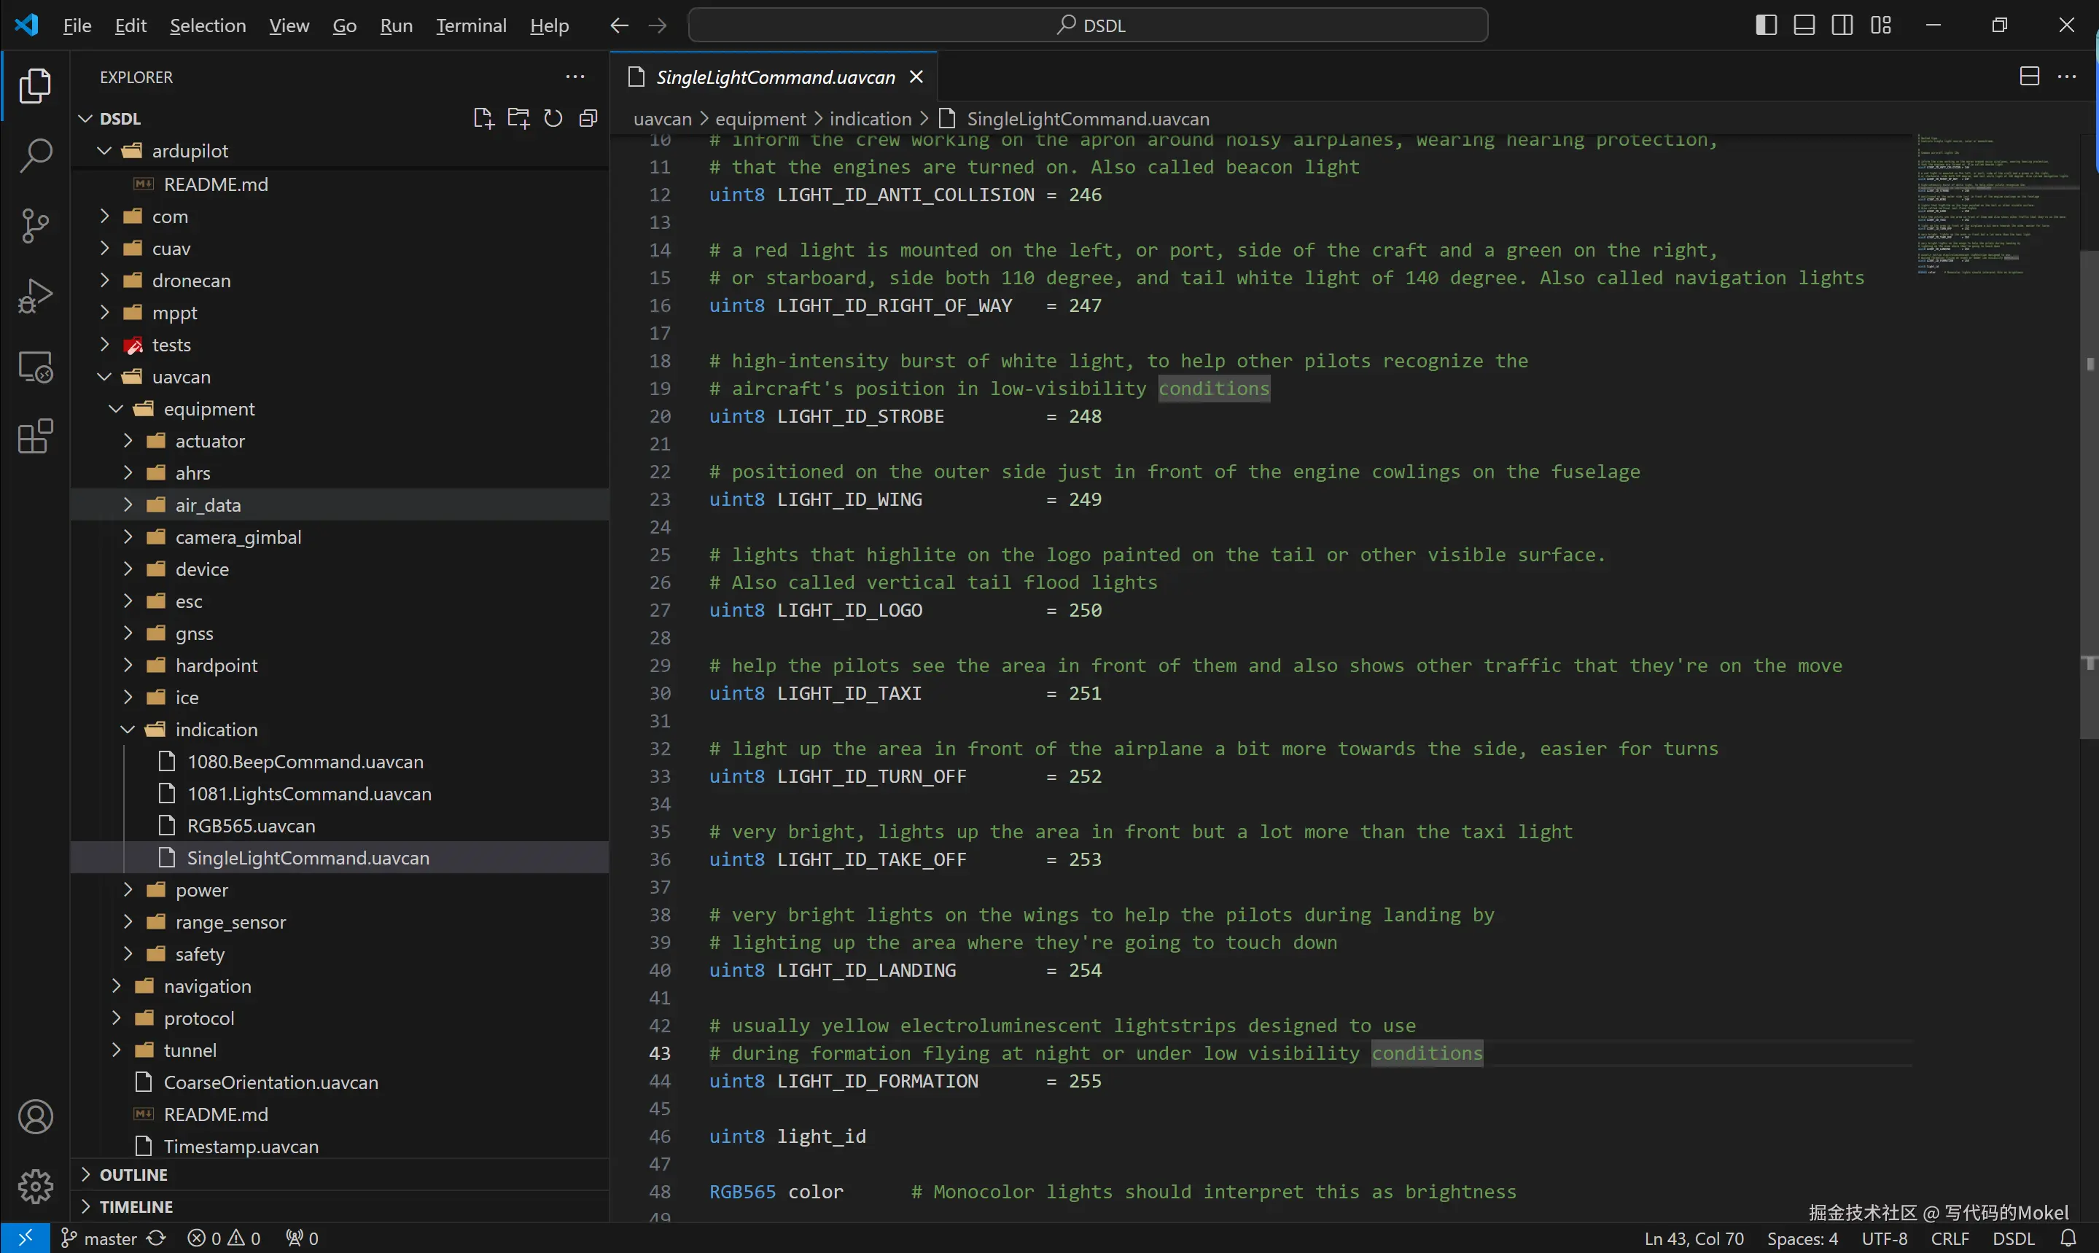Viewport: 2099px width, 1253px height.
Task: Open the Source Control view
Action: 36,225
